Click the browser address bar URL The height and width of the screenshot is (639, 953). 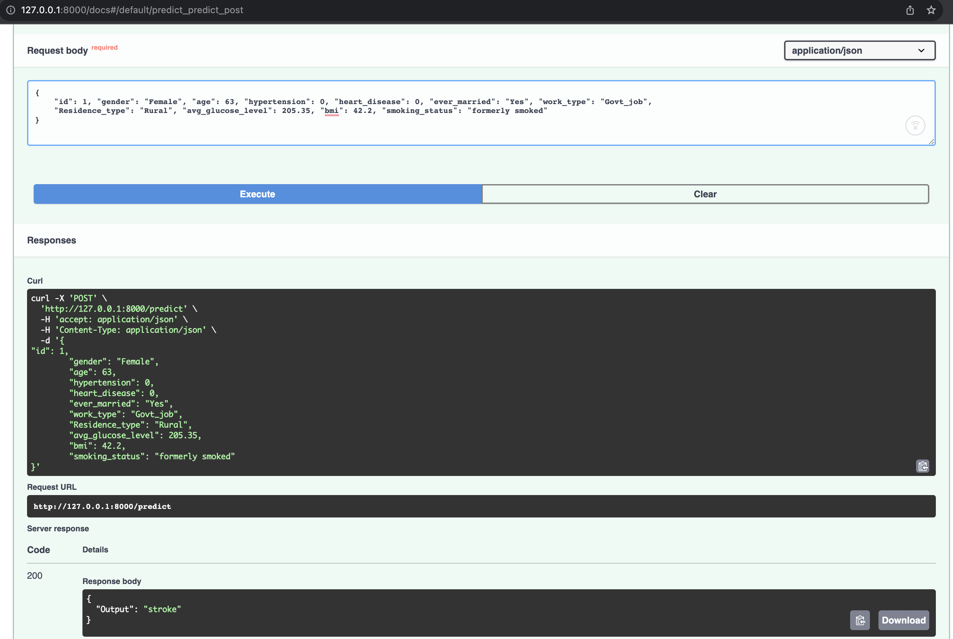click(132, 10)
